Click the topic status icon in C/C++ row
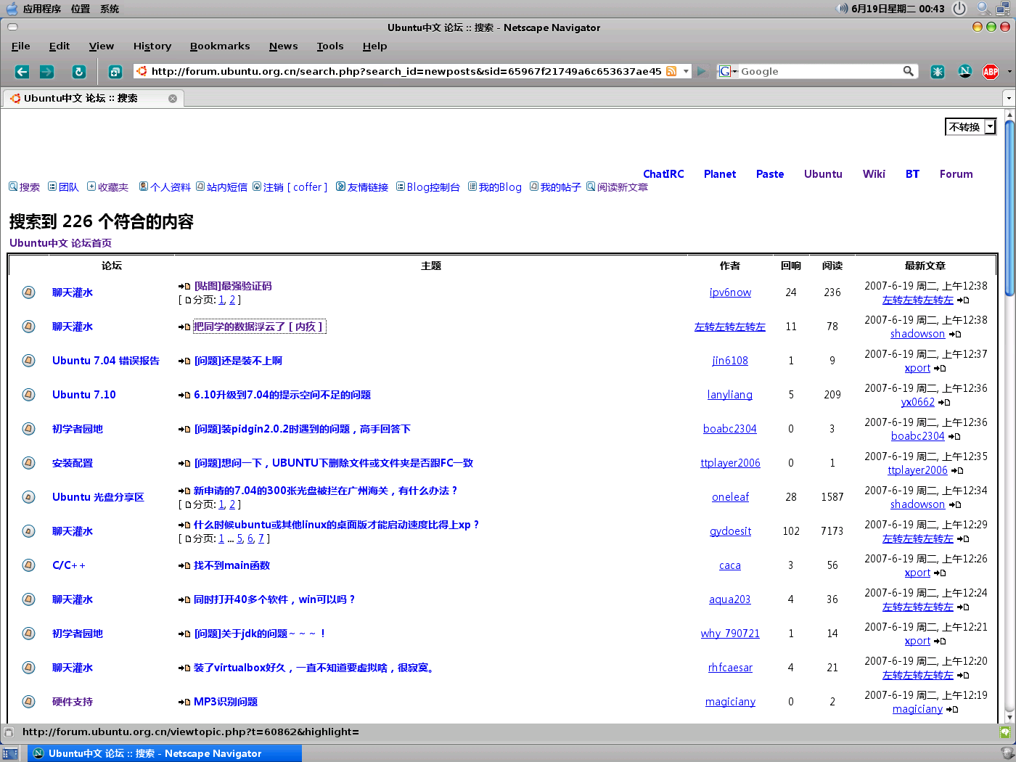The height and width of the screenshot is (762, 1016). [28, 565]
